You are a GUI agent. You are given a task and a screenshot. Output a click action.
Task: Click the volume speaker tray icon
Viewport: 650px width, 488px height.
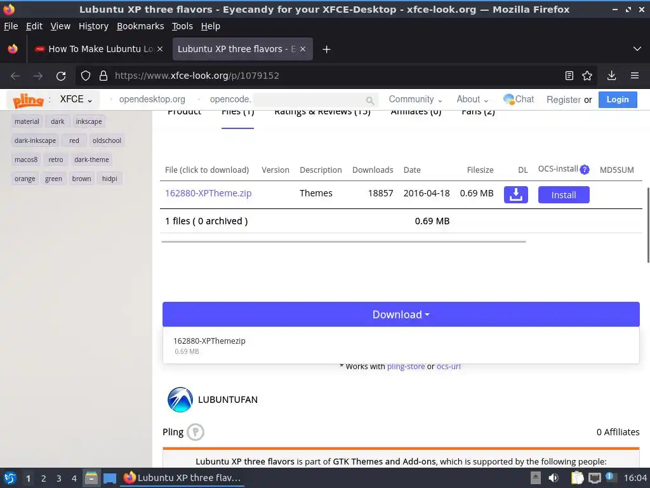click(554, 478)
